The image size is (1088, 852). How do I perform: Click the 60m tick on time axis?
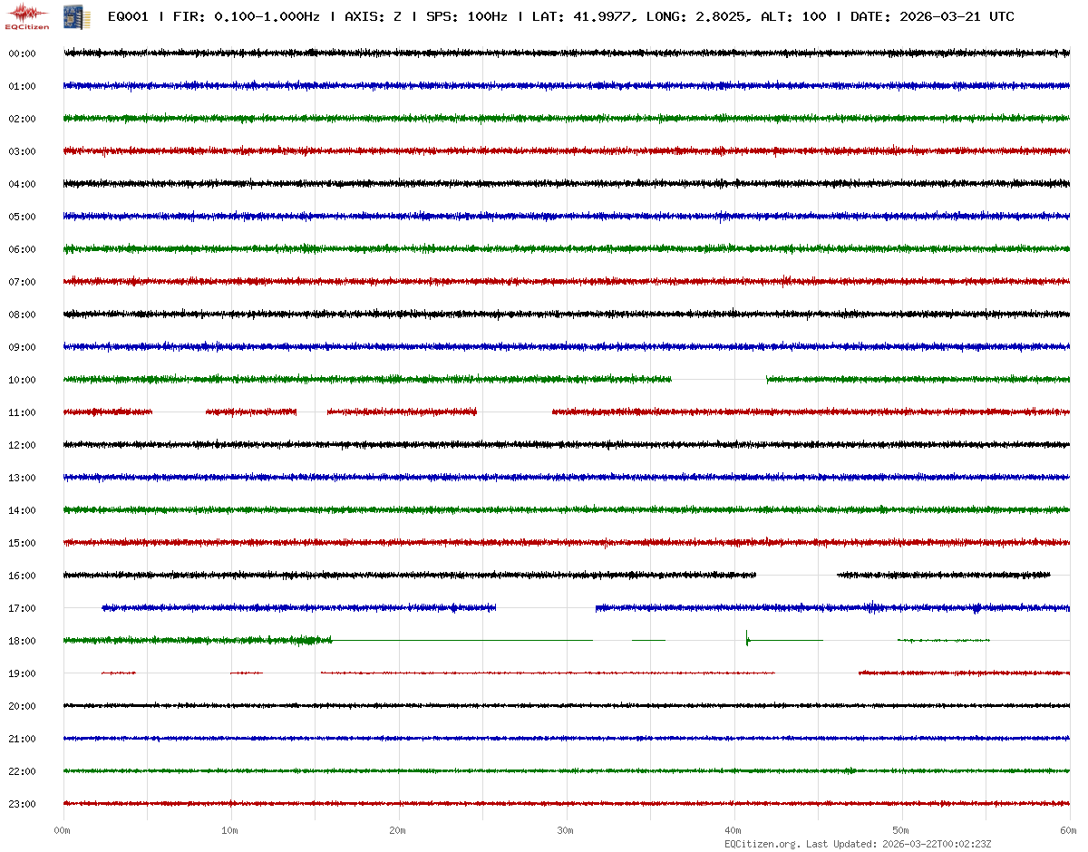pos(1069,830)
